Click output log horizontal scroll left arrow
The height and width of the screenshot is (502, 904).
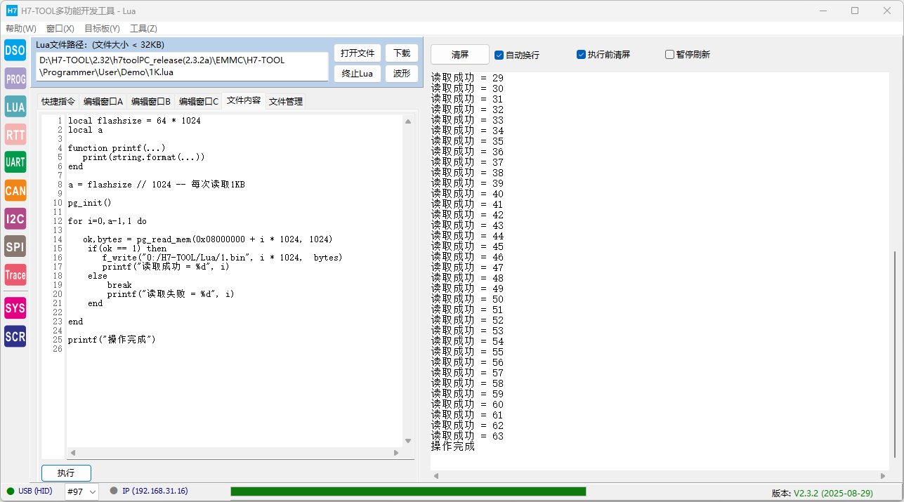point(436,476)
